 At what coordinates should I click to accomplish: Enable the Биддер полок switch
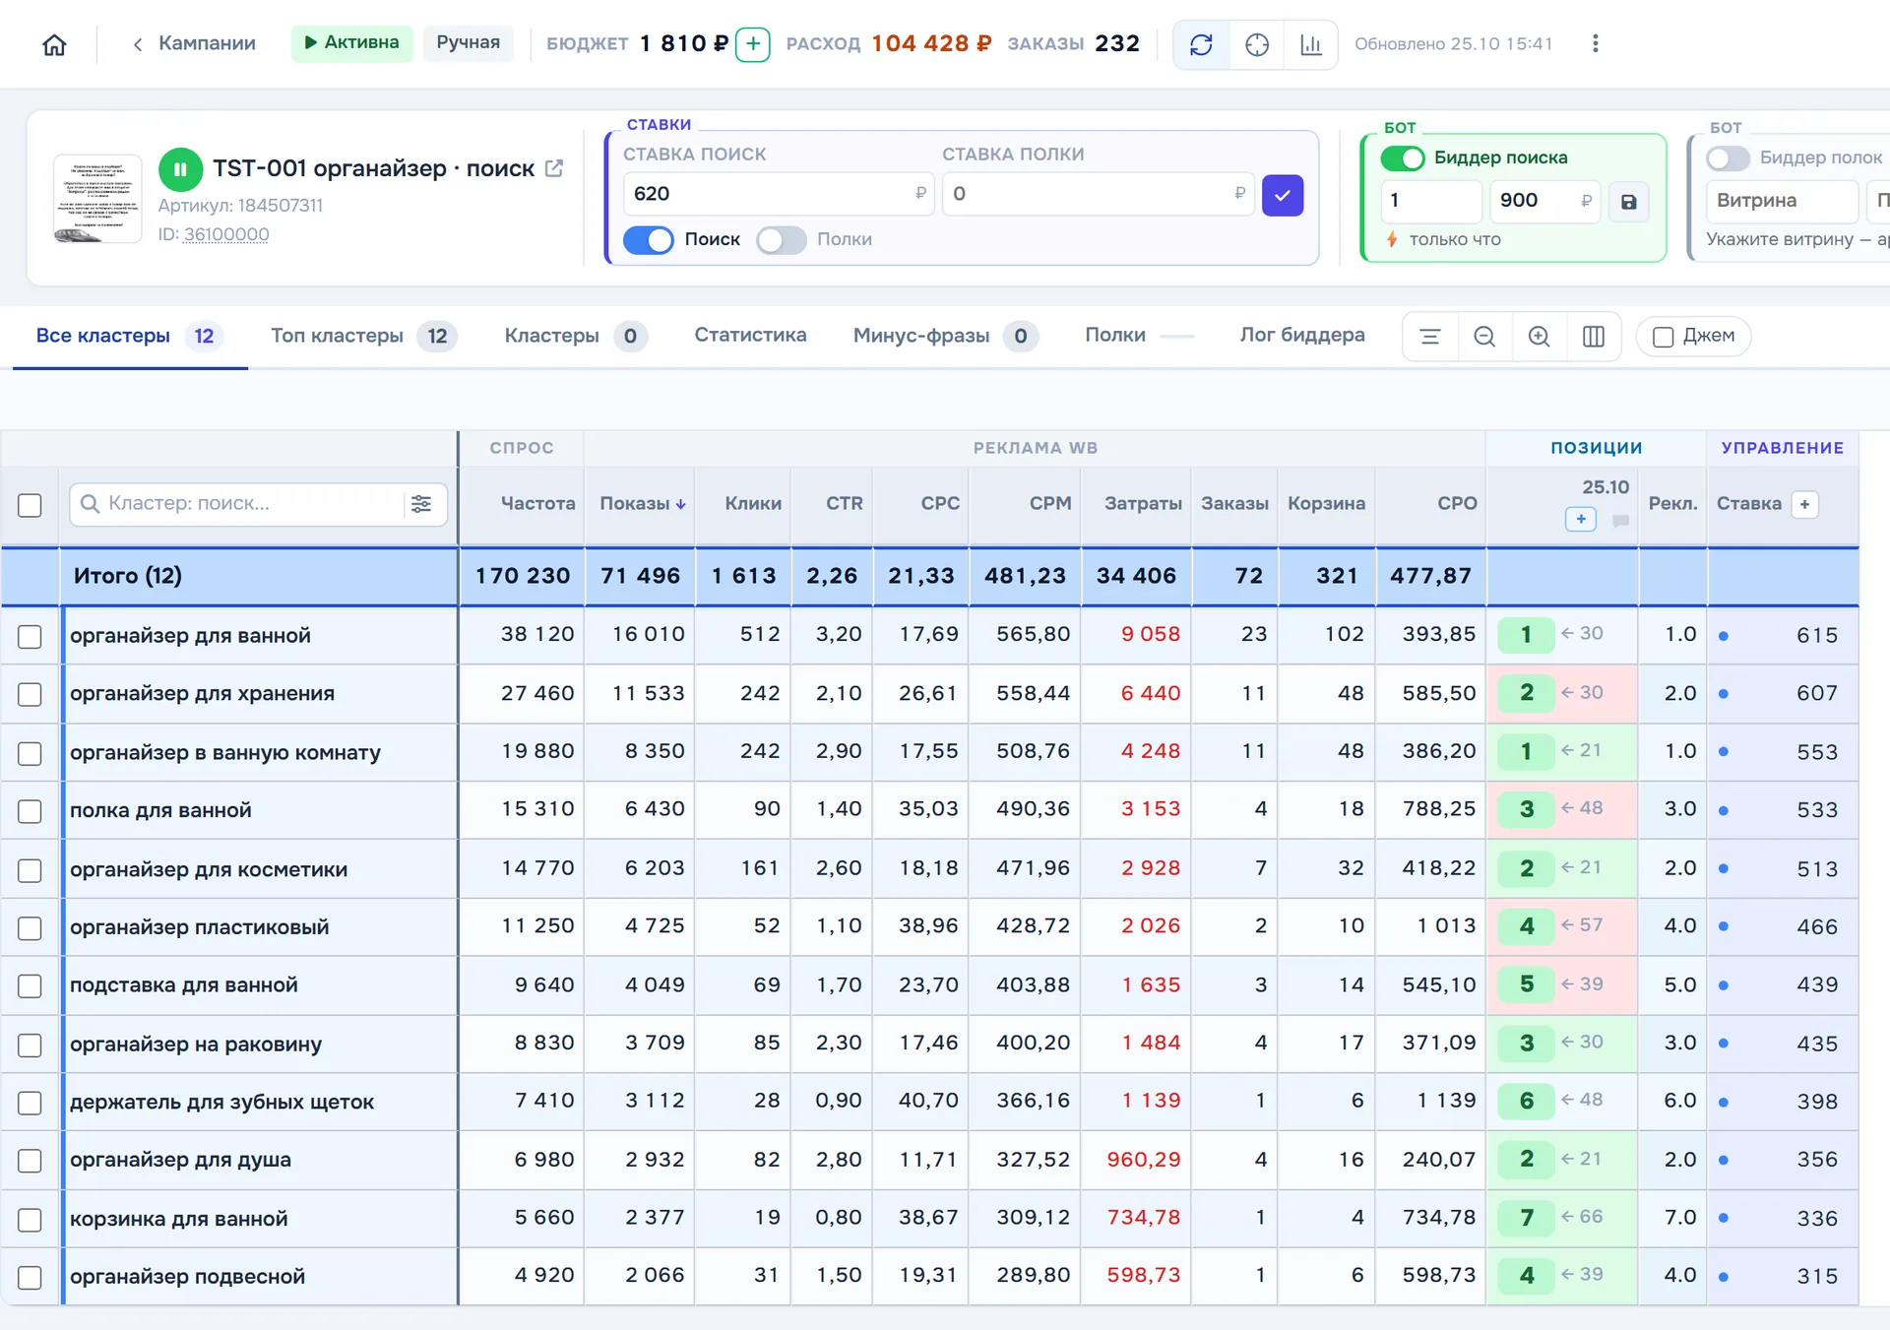pyautogui.click(x=1729, y=158)
